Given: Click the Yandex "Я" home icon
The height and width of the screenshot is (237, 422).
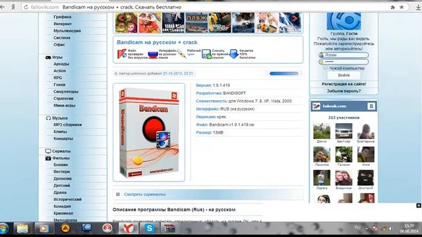Looking at the screenshot, I should pos(13,7).
